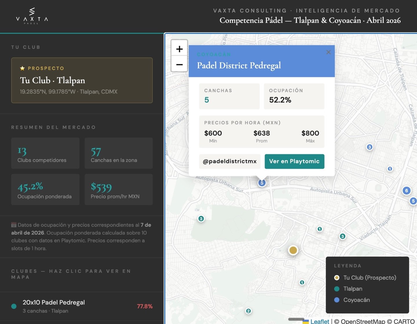This screenshot has height=324, width=417.
Task: Click the Tu Club · Tlalpan prospect card
Action: (x=82, y=80)
